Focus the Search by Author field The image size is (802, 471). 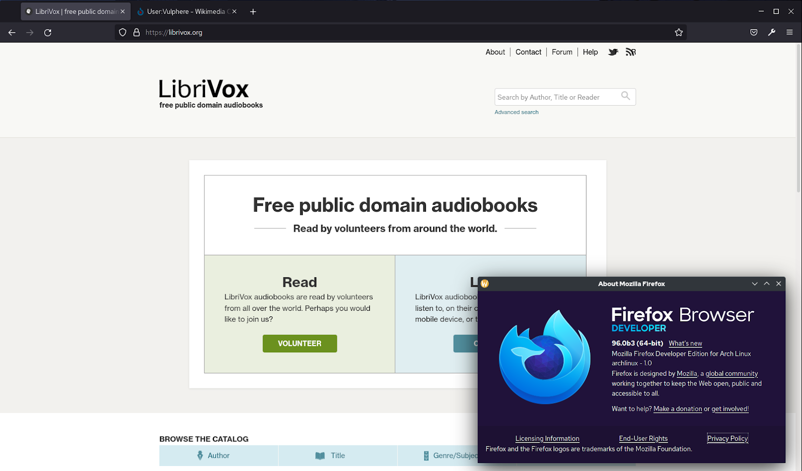click(556, 97)
